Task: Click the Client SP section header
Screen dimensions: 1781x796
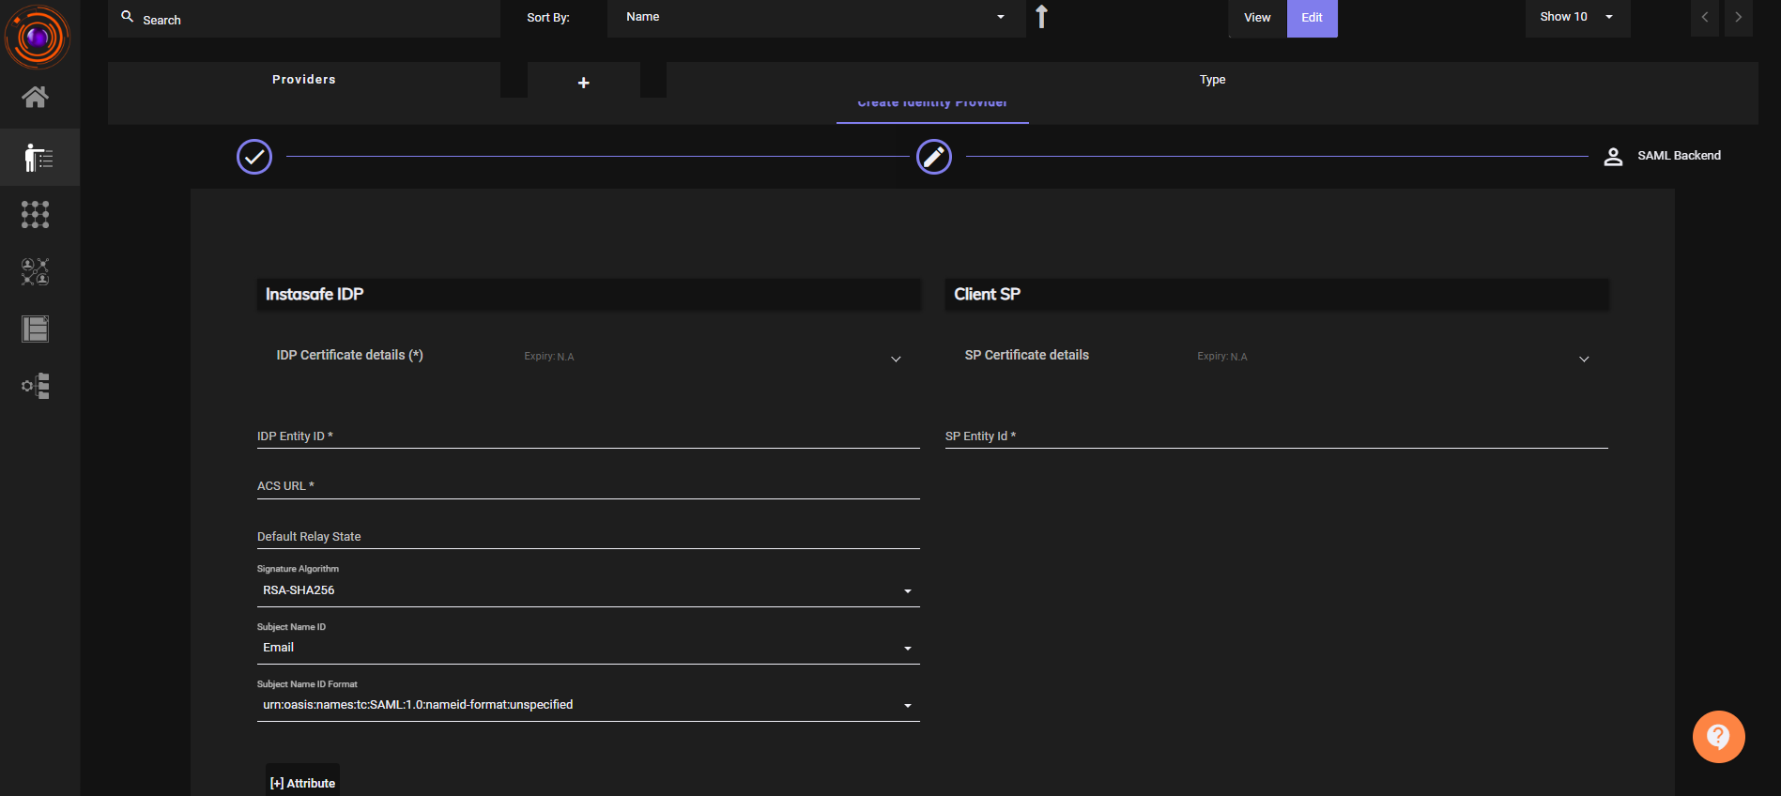Action: tap(1277, 295)
